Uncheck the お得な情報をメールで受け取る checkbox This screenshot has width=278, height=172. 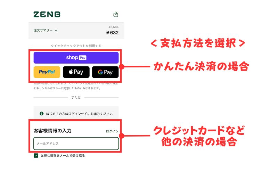[36, 156]
